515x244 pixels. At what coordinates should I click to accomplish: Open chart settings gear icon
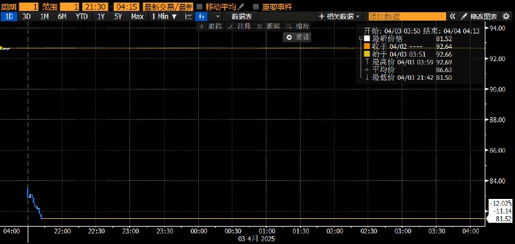coord(505,17)
